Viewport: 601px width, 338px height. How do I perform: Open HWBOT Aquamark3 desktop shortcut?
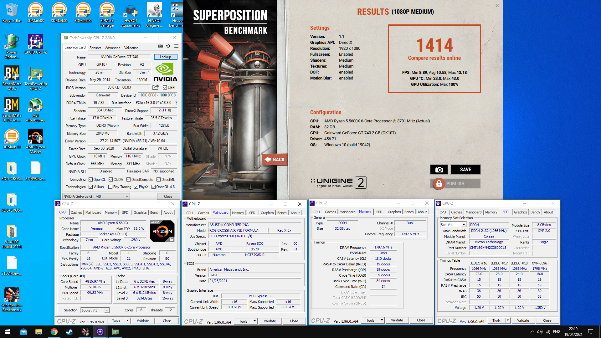[x=131, y=15]
